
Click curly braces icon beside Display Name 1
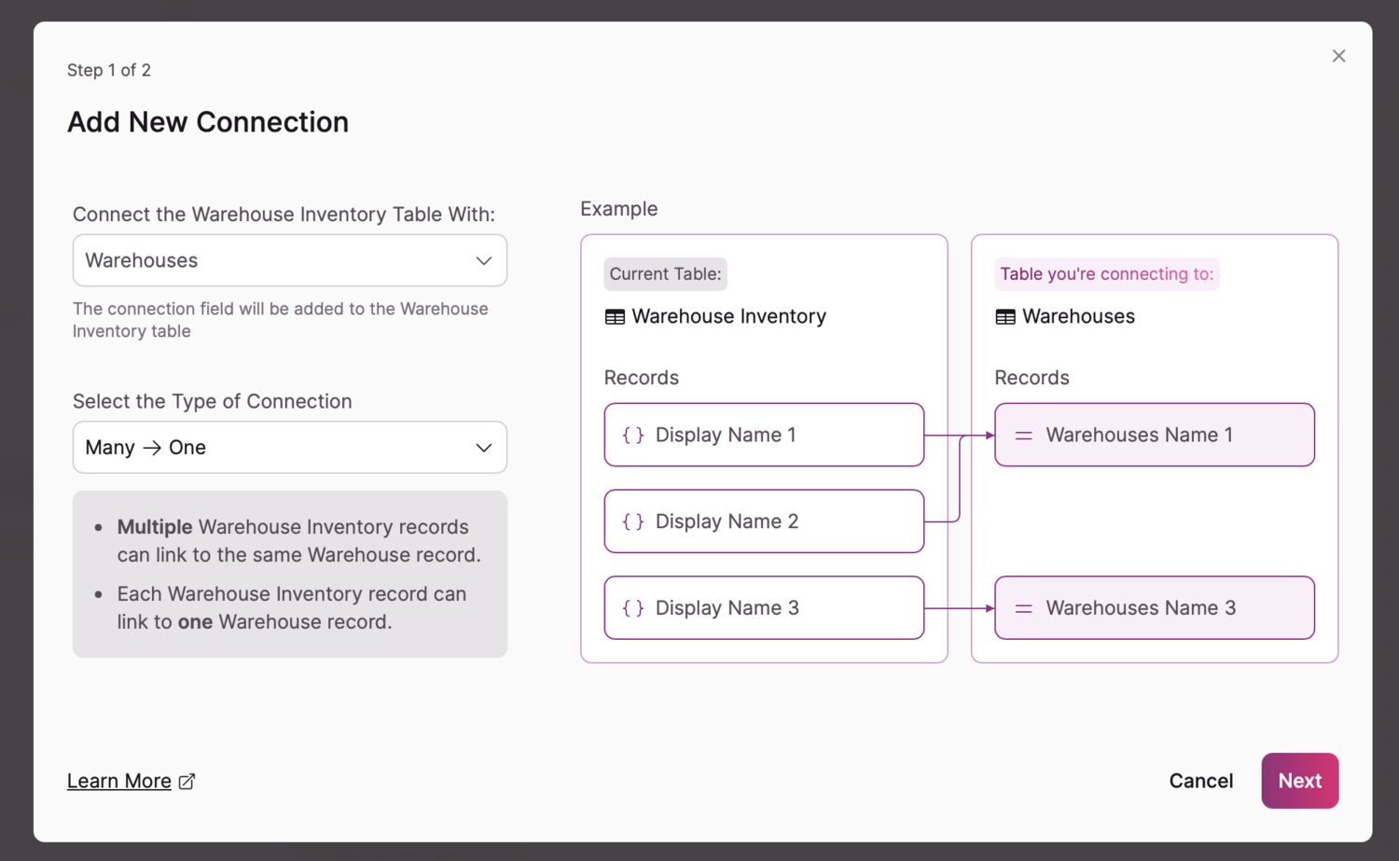tap(633, 435)
